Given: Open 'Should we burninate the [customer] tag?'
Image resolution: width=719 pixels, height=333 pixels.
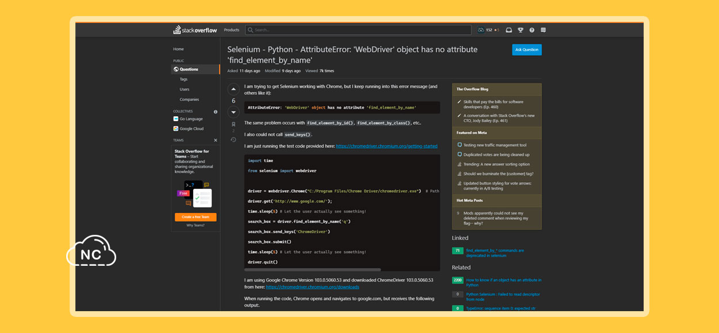Looking at the screenshot, I should (498, 173).
